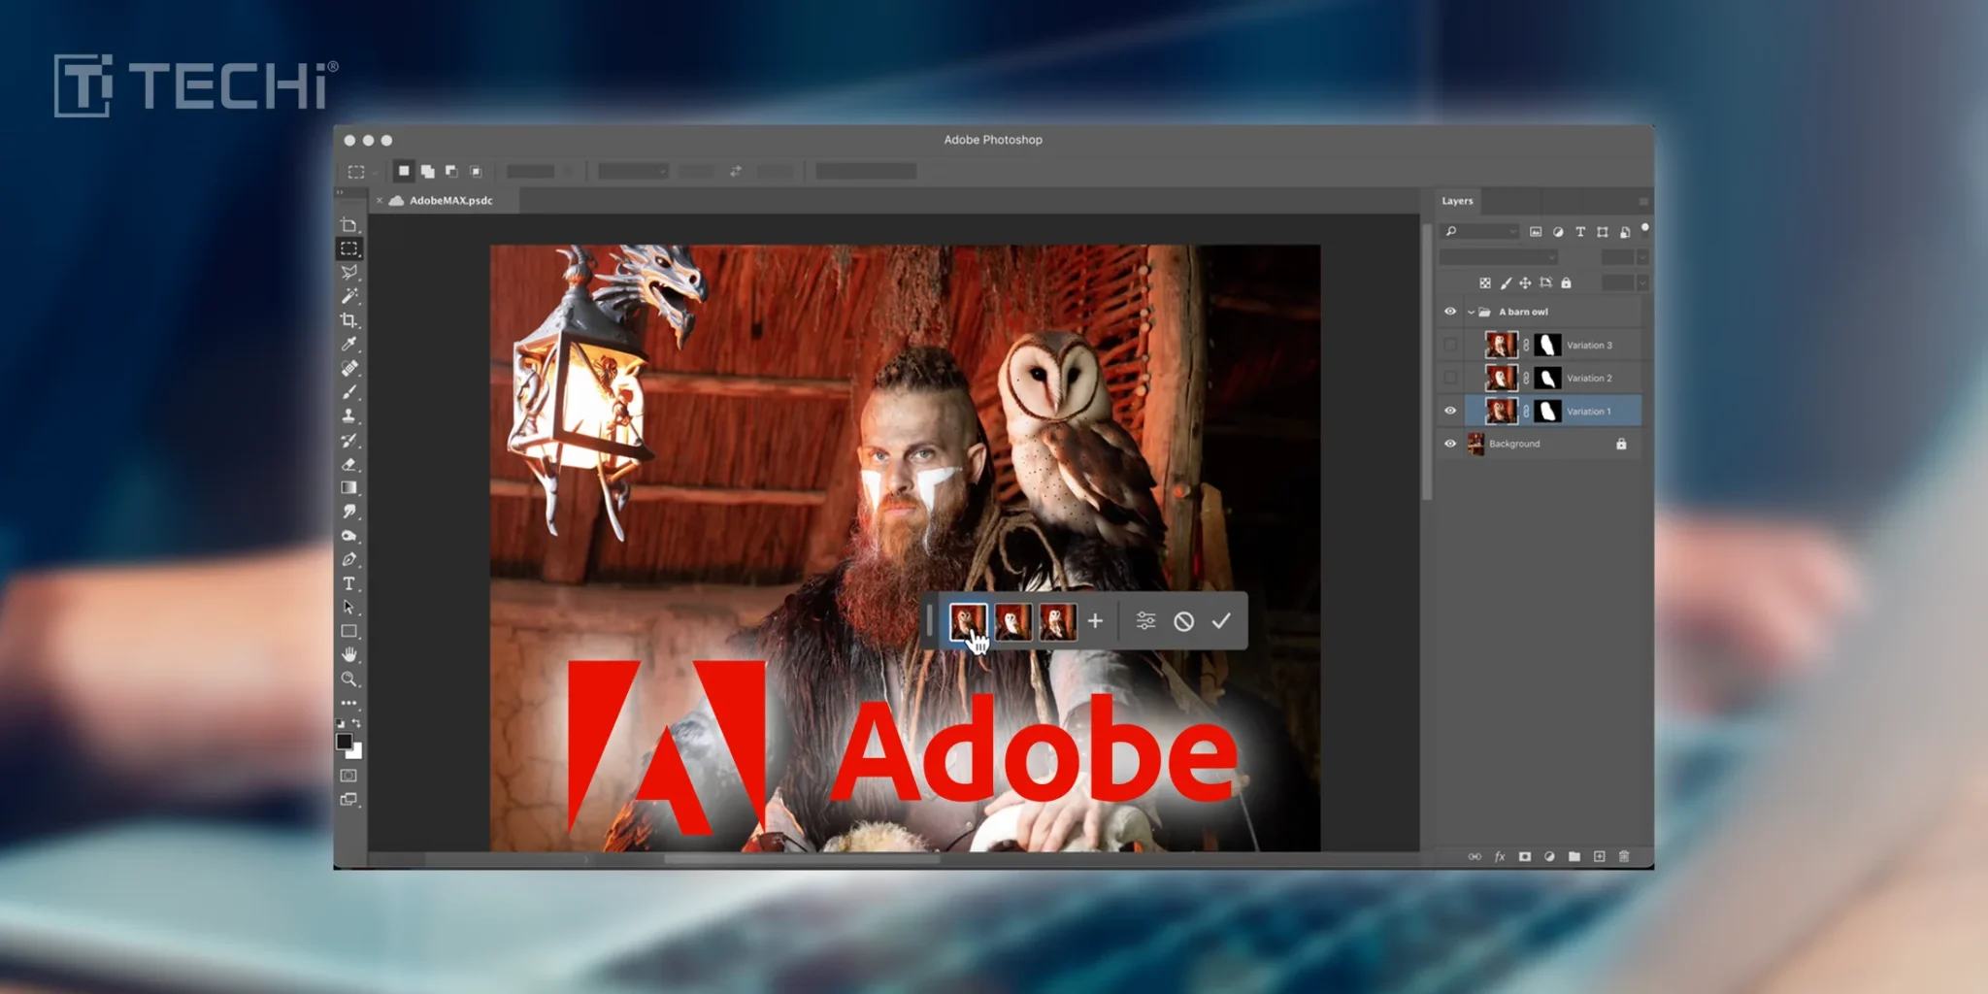
Task: Click the plus button to generate more variations
Action: point(1096,620)
